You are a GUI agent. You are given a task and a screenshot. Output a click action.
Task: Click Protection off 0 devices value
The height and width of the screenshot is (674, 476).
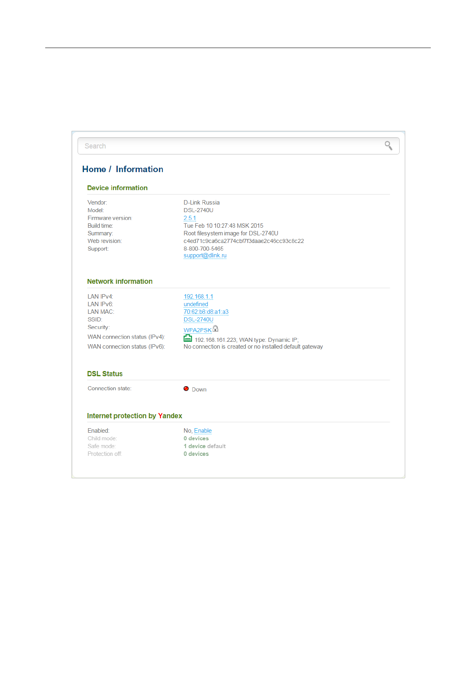(x=196, y=454)
